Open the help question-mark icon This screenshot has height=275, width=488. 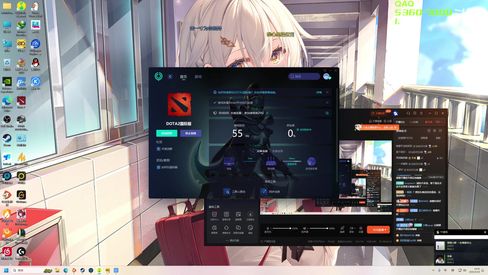(x=415, y=113)
